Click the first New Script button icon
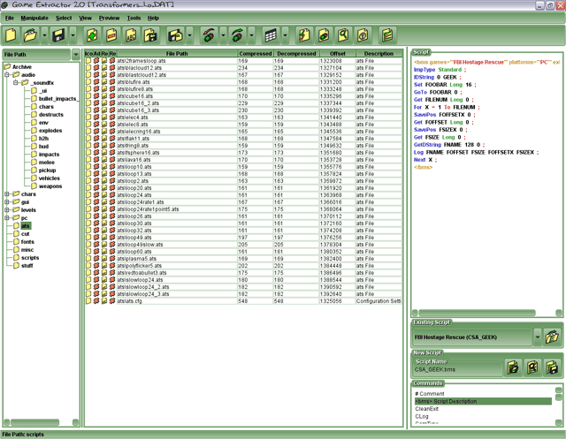 [513, 367]
